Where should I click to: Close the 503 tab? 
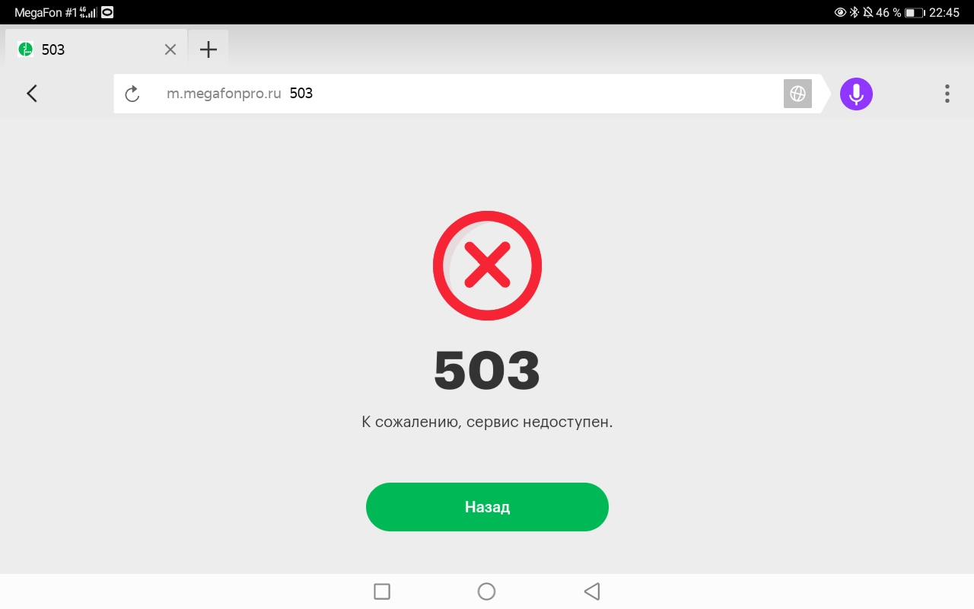pyautogui.click(x=170, y=49)
